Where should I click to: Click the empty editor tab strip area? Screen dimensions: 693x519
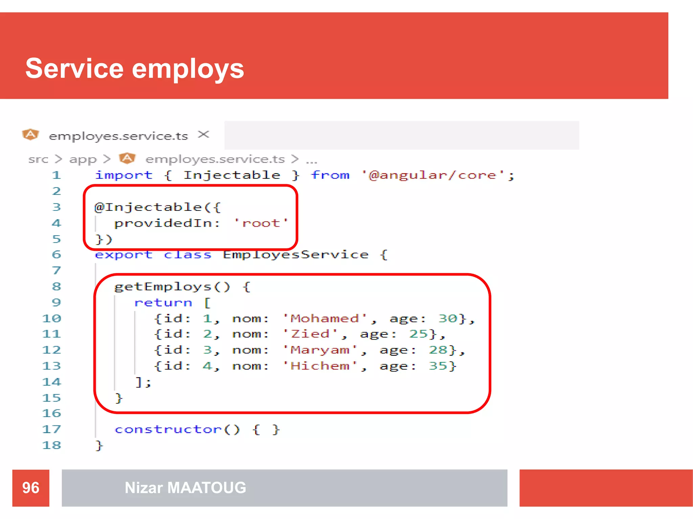(402, 135)
